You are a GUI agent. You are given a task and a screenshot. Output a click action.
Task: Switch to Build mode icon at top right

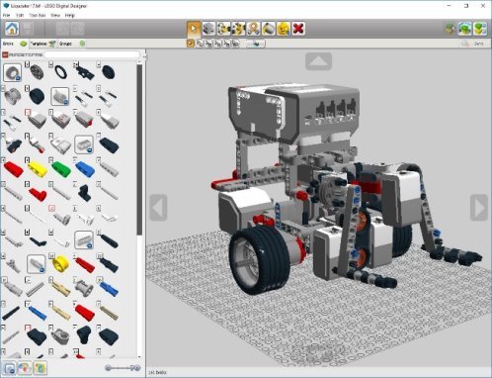click(x=450, y=29)
